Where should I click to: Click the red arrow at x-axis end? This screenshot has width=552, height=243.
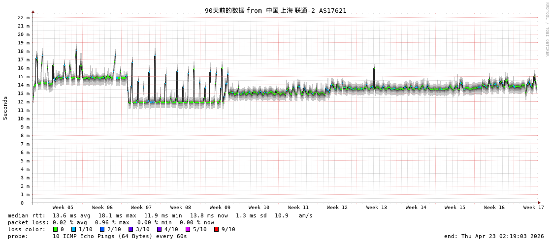pyautogui.click(x=539, y=203)
